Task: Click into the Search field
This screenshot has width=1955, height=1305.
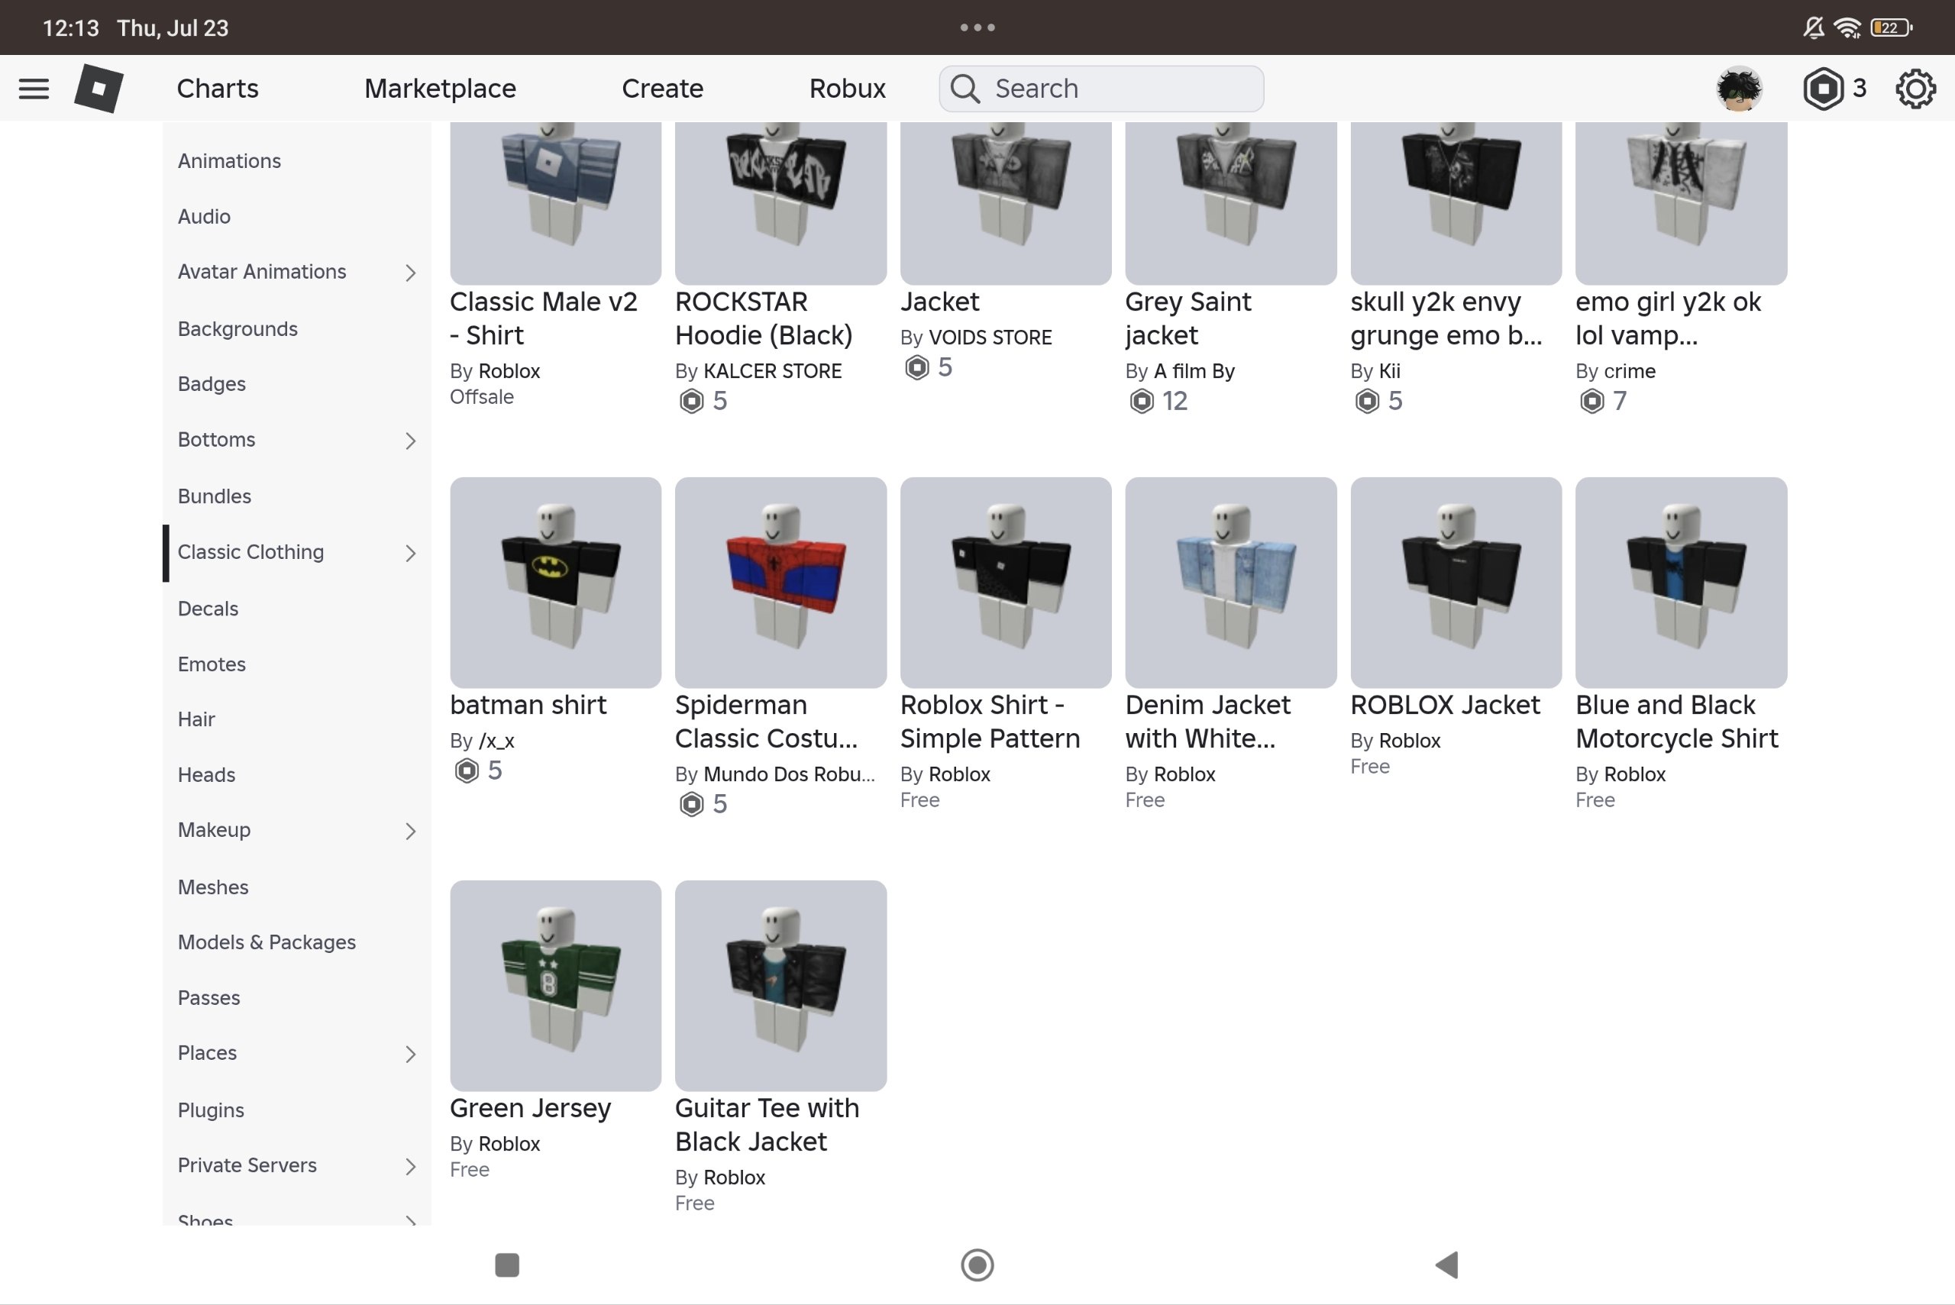Action: [x=1101, y=89]
